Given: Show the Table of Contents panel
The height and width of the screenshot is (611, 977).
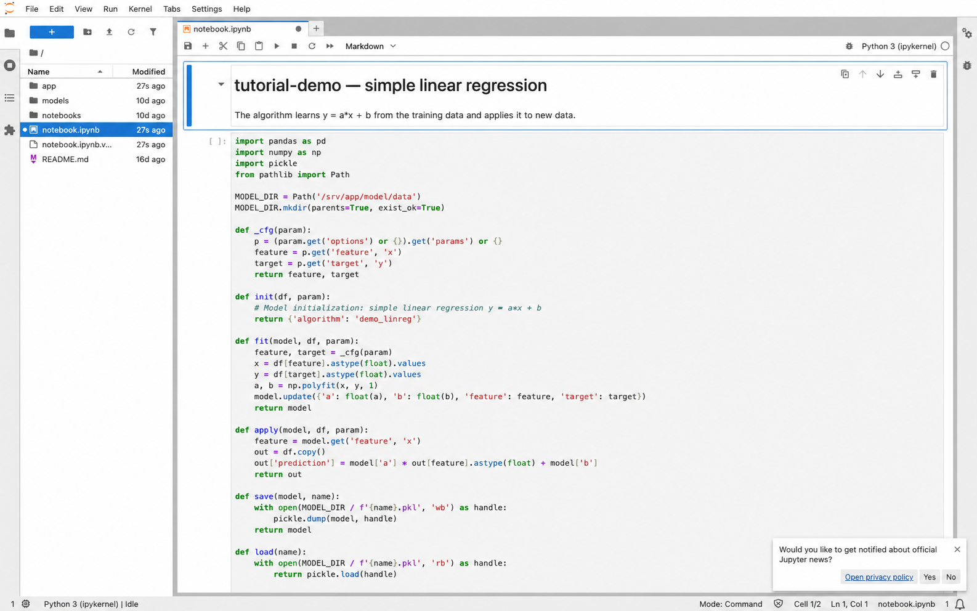Looking at the screenshot, I should pos(9,98).
